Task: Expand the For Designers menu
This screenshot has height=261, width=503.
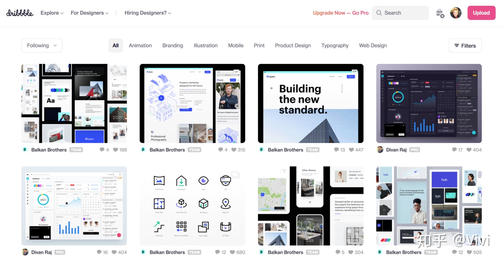Action: click(89, 13)
